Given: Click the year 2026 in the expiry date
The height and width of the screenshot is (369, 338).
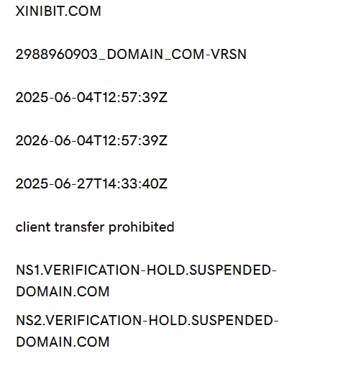Looking at the screenshot, I should [32, 140].
